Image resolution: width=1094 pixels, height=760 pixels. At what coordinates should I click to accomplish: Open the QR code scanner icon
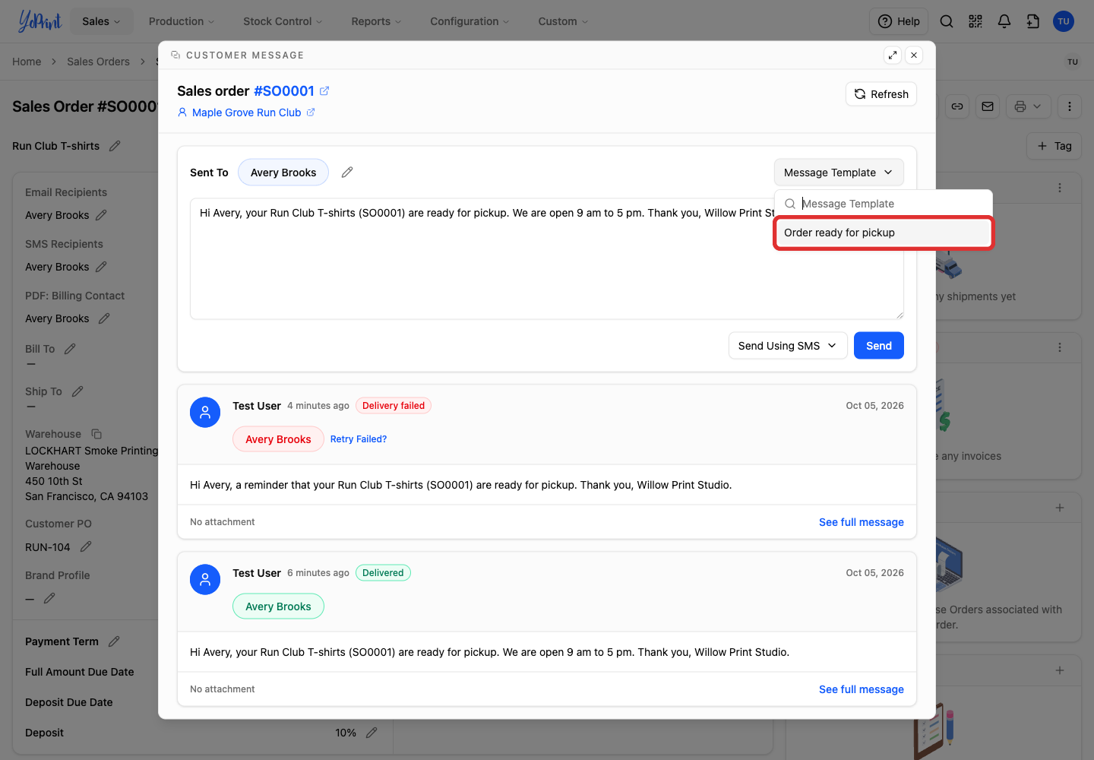pos(975,21)
